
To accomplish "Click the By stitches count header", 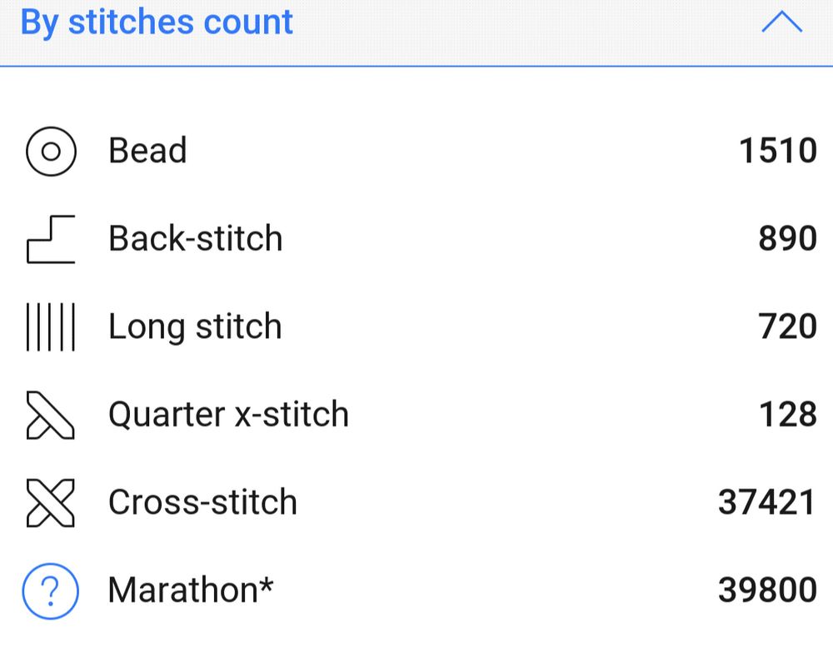I will [157, 22].
